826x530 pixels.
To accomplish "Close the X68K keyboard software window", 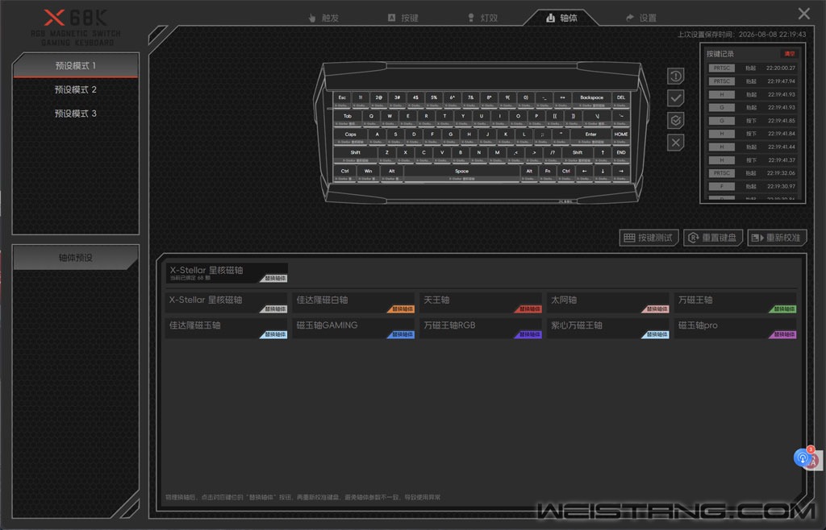I will tap(804, 14).
